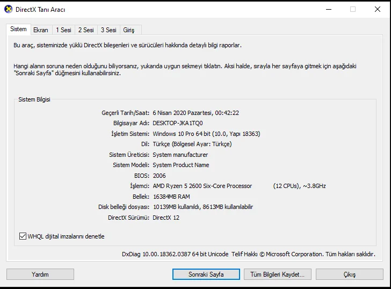Image resolution: width=391 pixels, height=289 pixels.
Task: Click the İşlemci label
Action: (x=140, y=186)
